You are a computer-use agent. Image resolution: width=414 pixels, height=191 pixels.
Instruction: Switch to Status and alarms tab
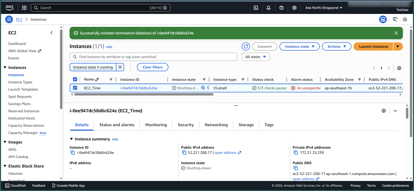[x=117, y=125]
